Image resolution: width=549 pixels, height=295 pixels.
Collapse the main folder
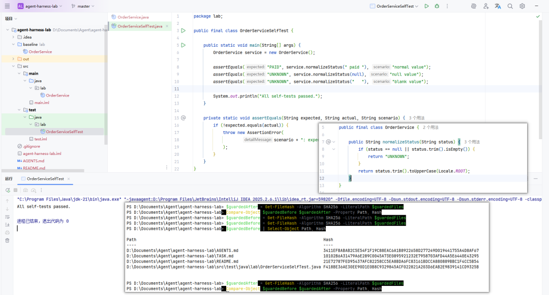tap(19, 74)
